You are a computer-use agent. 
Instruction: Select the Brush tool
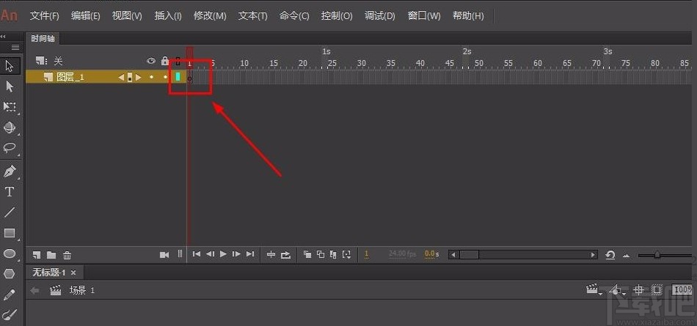point(10,314)
